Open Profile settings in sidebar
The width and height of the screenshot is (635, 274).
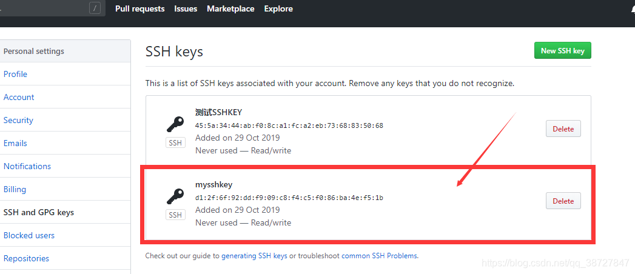pos(15,74)
